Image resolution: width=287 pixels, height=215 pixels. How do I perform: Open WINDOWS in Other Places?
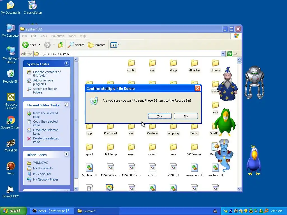pyautogui.click(x=40, y=163)
